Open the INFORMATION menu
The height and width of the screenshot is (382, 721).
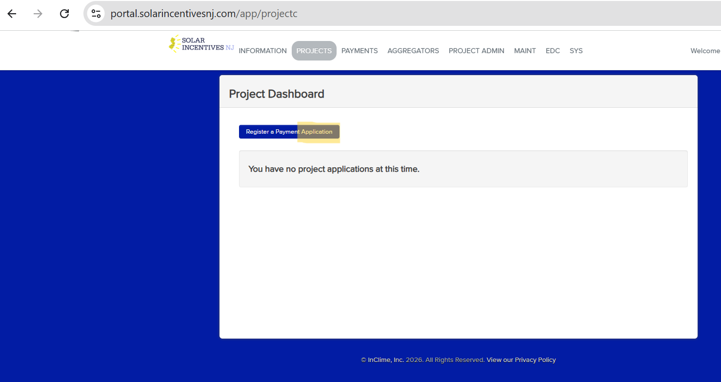[x=262, y=51]
